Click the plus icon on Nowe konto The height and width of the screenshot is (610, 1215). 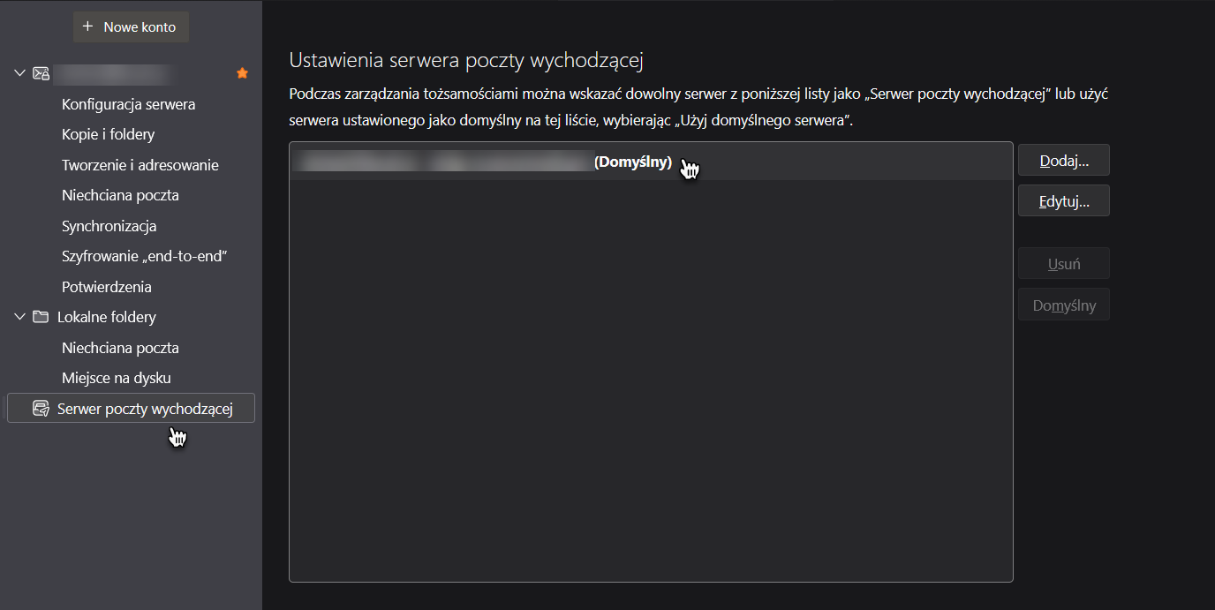tap(87, 26)
